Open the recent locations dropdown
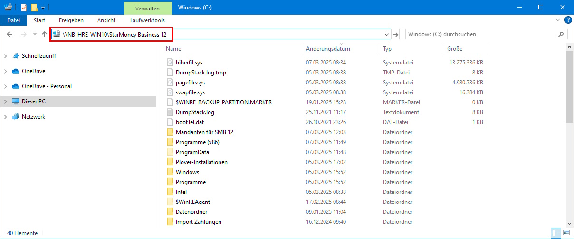 coord(35,34)
